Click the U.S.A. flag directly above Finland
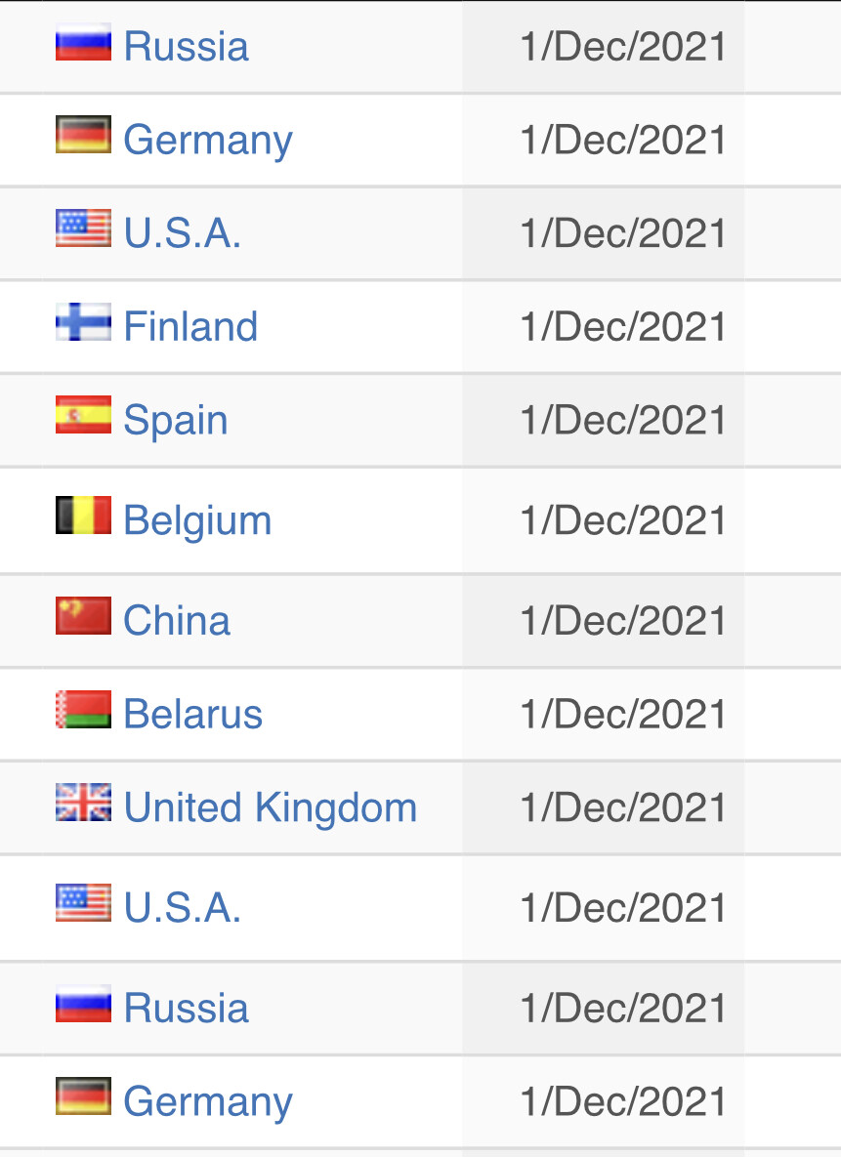The height and width of the screenshot is (1157, 841). point(83,228)
